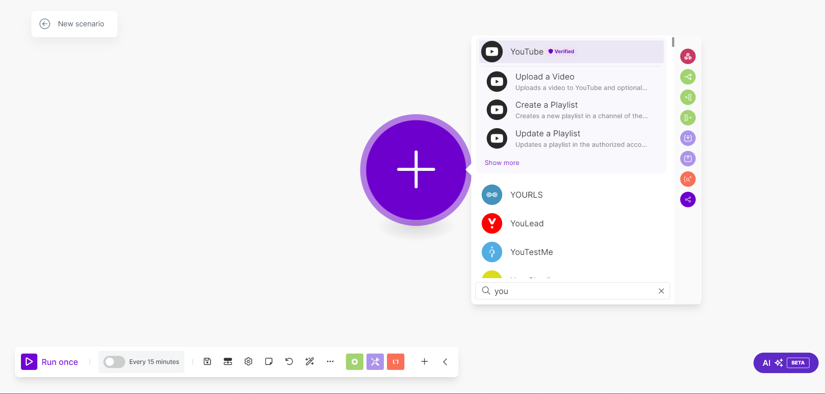
Task: Open the Notes sticky note icon
Action: point(269,362)
